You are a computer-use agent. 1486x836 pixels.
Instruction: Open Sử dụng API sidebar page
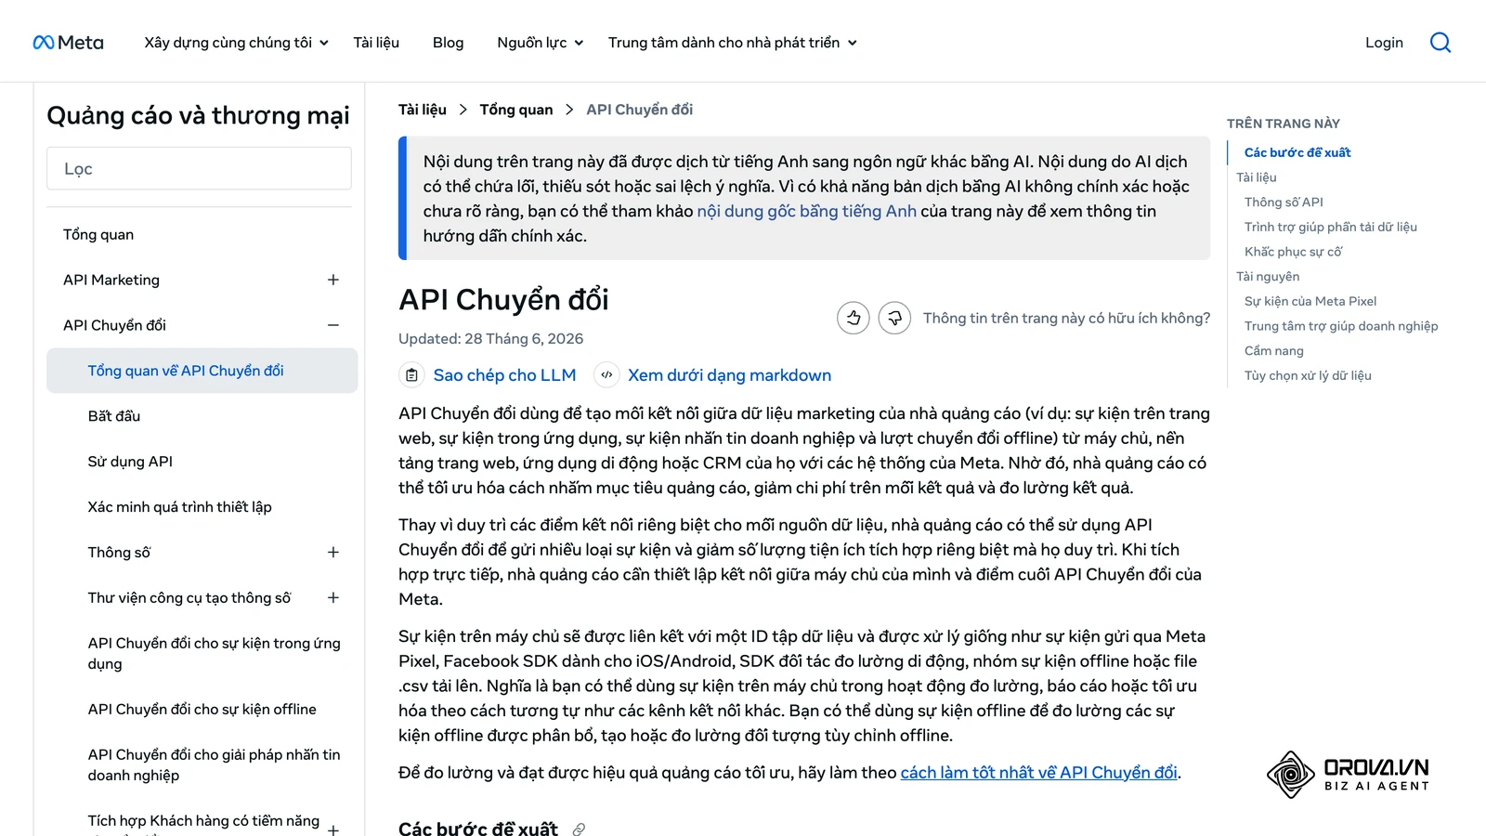coord(130,462)
